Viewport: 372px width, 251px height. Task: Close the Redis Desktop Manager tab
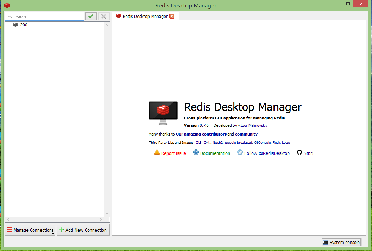172,16
